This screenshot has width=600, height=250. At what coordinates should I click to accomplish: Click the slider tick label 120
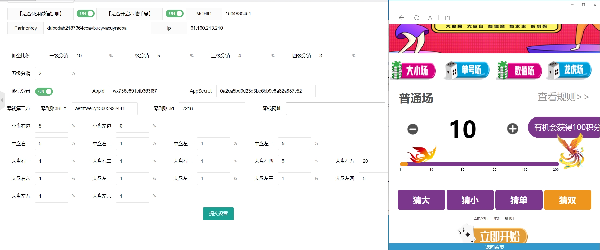[x=494, y=170]
